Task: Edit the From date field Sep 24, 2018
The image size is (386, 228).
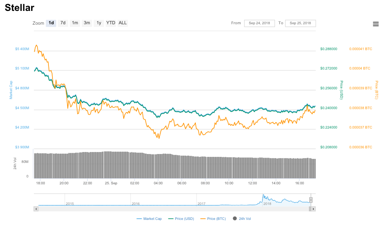Action: [x=260, y=23]
